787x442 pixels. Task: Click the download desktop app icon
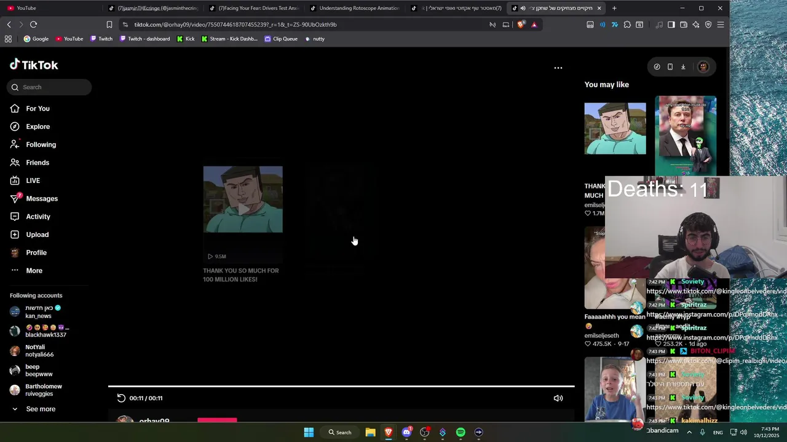click(683, 67)
